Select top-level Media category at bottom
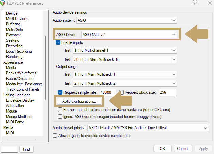 8,127
